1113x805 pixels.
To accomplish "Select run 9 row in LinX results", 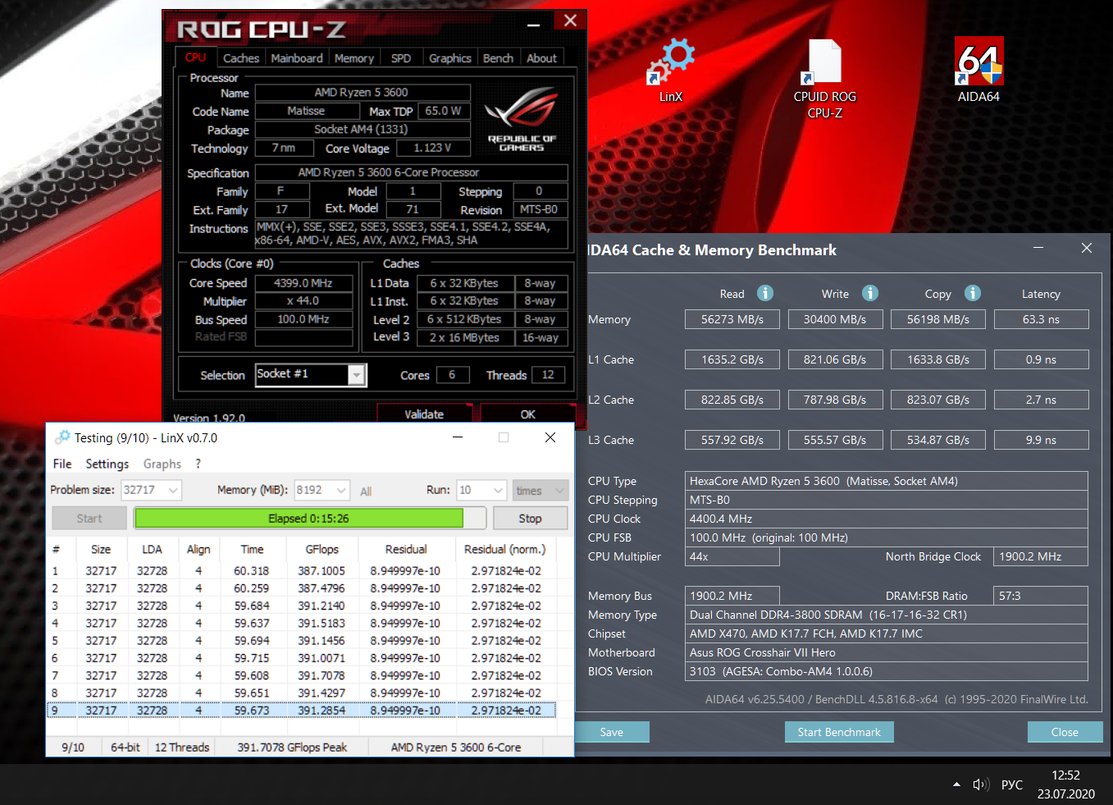I will point(301,711).
